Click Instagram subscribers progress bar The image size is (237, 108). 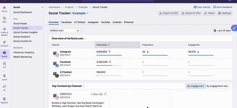pyautogui.click(x=109, y=55)
